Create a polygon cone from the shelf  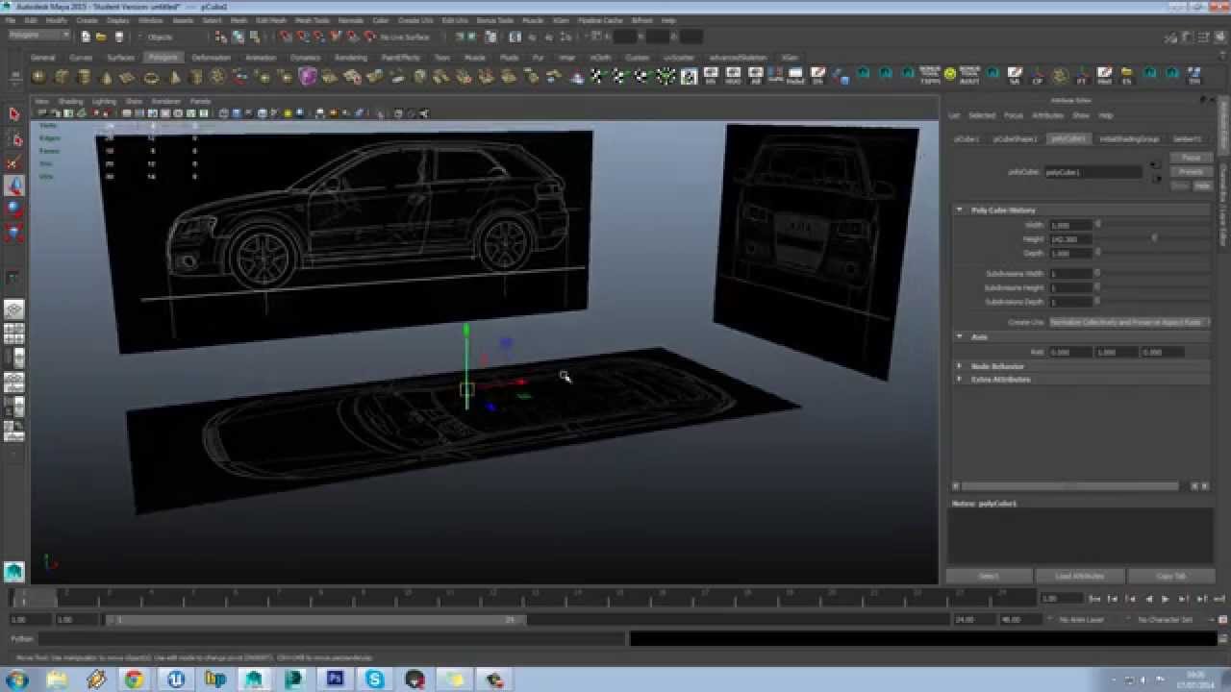[106, 76]
